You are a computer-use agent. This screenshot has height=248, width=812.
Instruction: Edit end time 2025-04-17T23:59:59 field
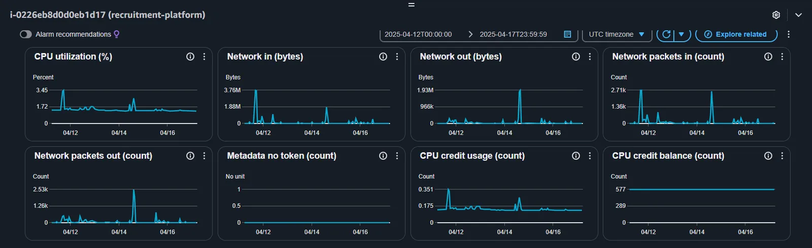(513, 34)
